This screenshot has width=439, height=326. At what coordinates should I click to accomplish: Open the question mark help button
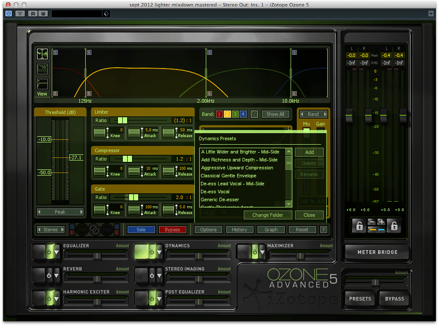[x=324, y=230]
